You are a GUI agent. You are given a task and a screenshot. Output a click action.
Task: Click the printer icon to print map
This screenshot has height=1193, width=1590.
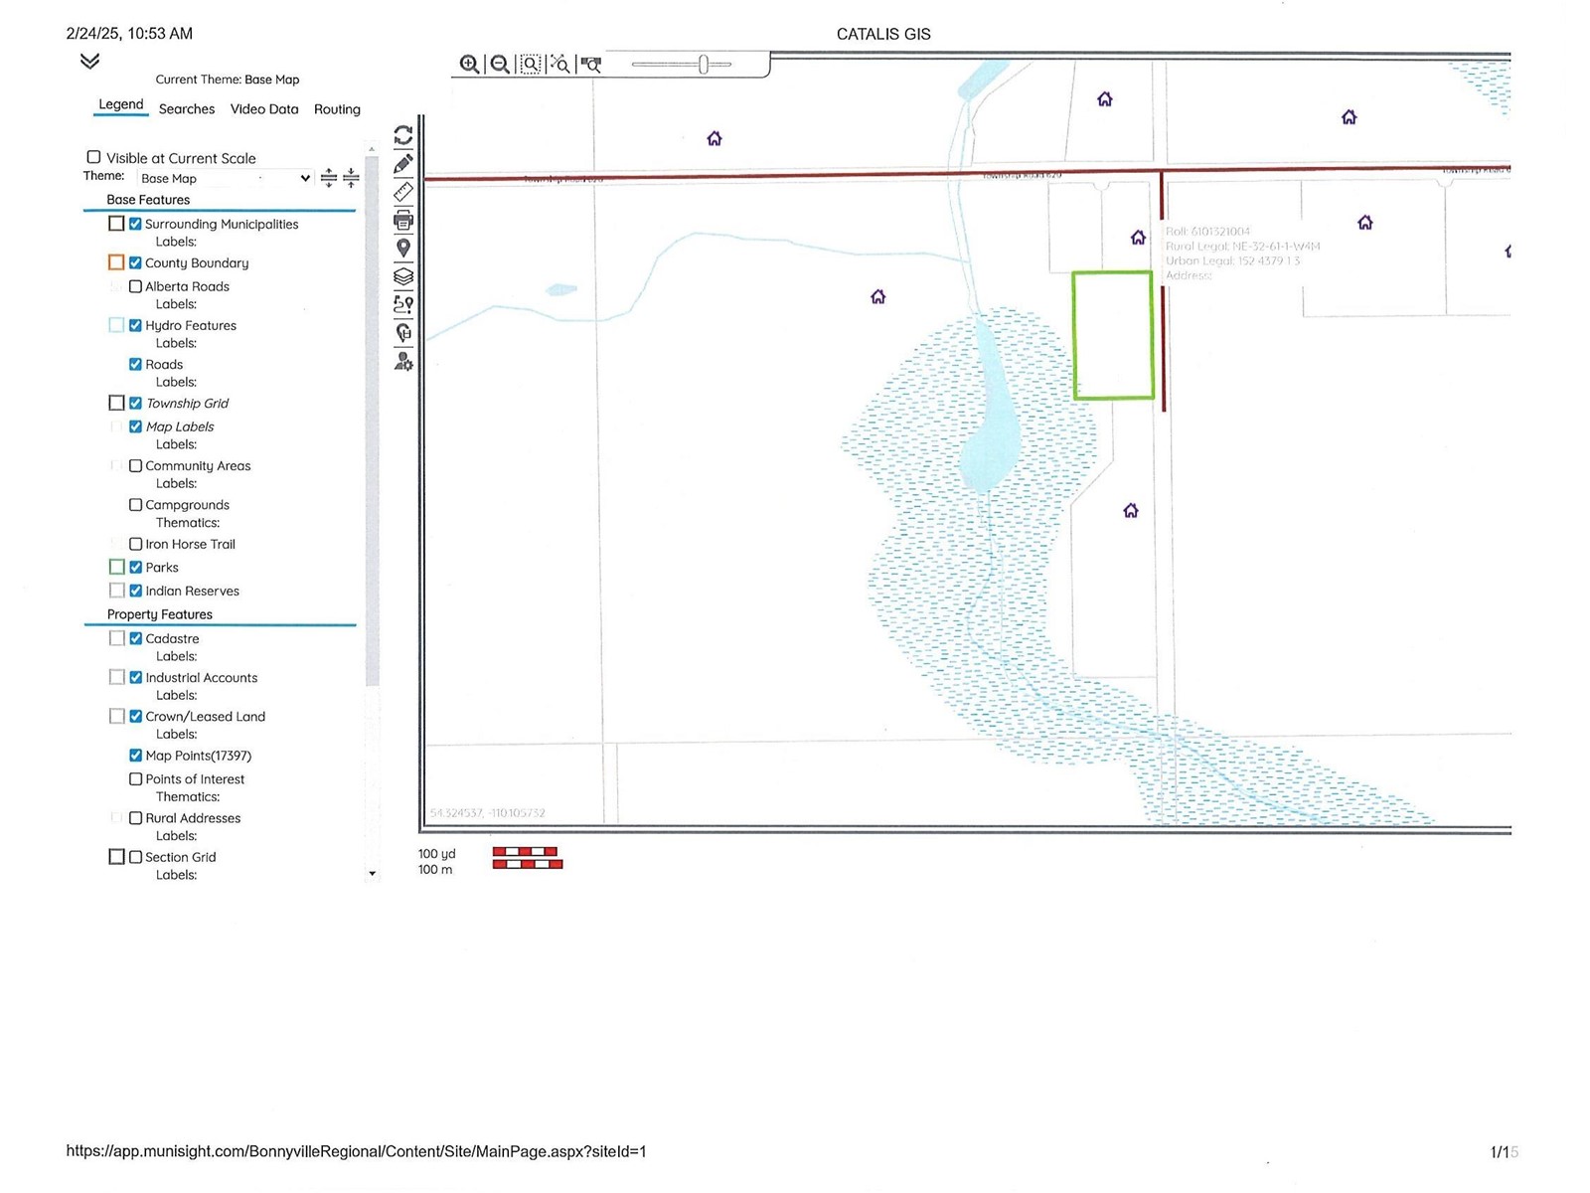(403, 220)
